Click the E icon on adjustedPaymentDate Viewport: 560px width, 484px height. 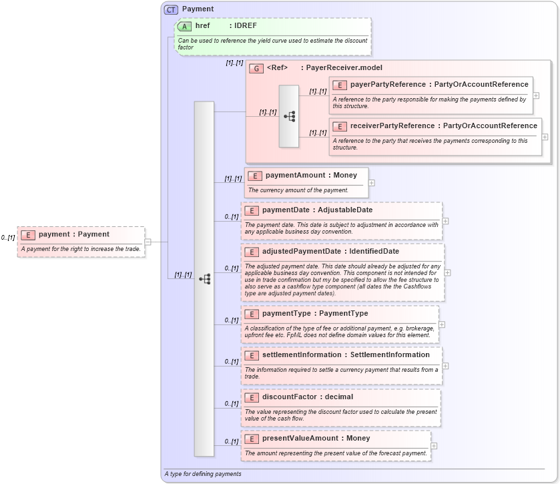click(x=251, y=252)
